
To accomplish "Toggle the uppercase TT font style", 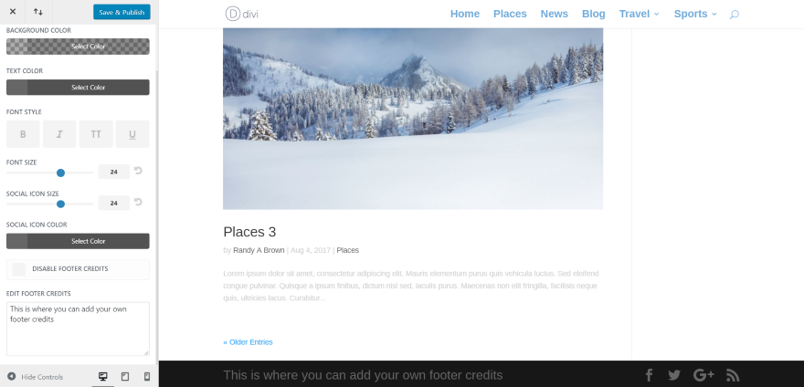I will coord(96,134).
